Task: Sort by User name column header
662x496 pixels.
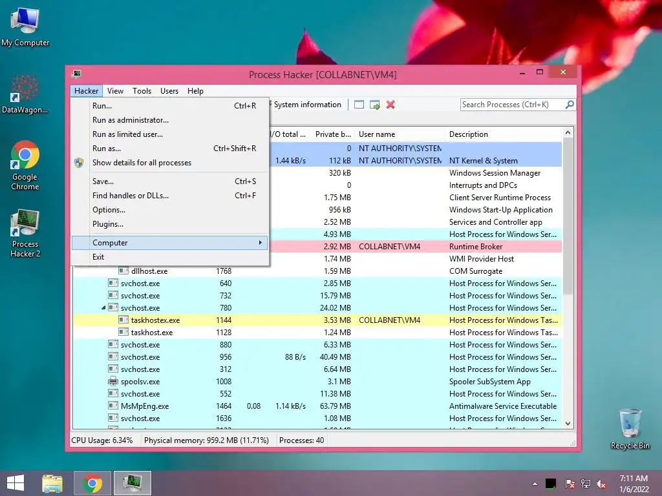Action: (400, 134)
